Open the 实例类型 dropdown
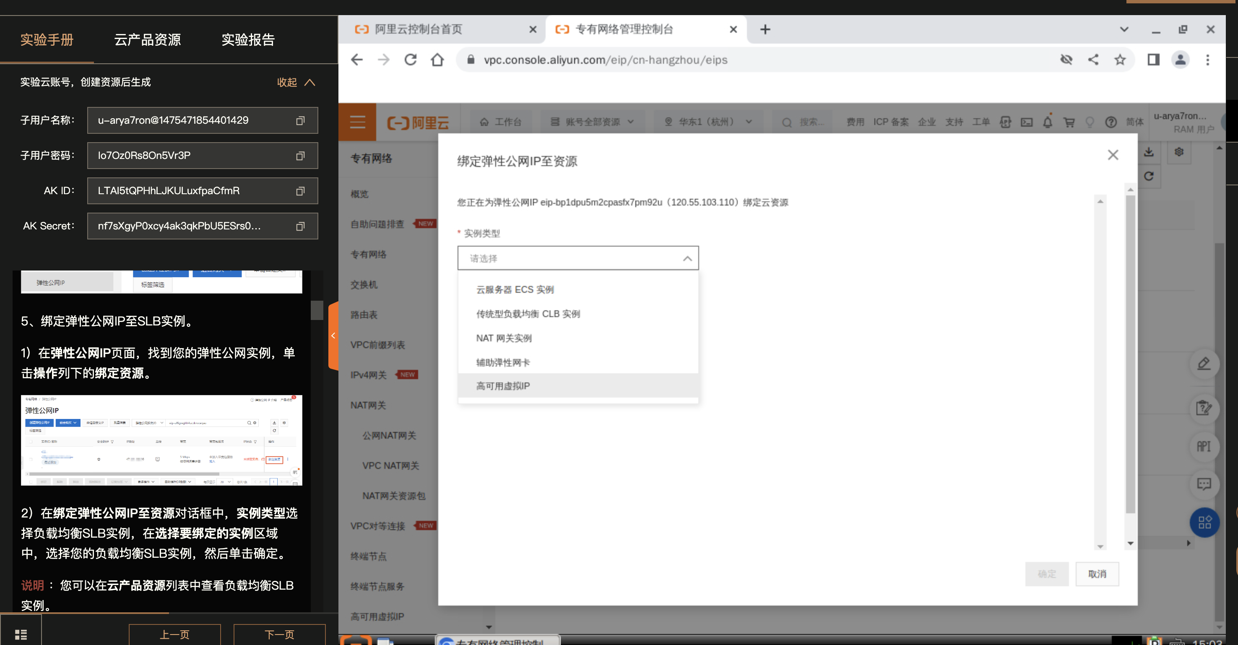Screen dimensions: 1238x645 point(578,258)
